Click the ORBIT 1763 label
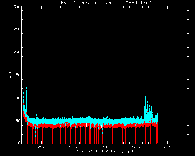Image resolution: width=195 pixels, height=156 pixels. pyautogui.click(x=138, y=3)
